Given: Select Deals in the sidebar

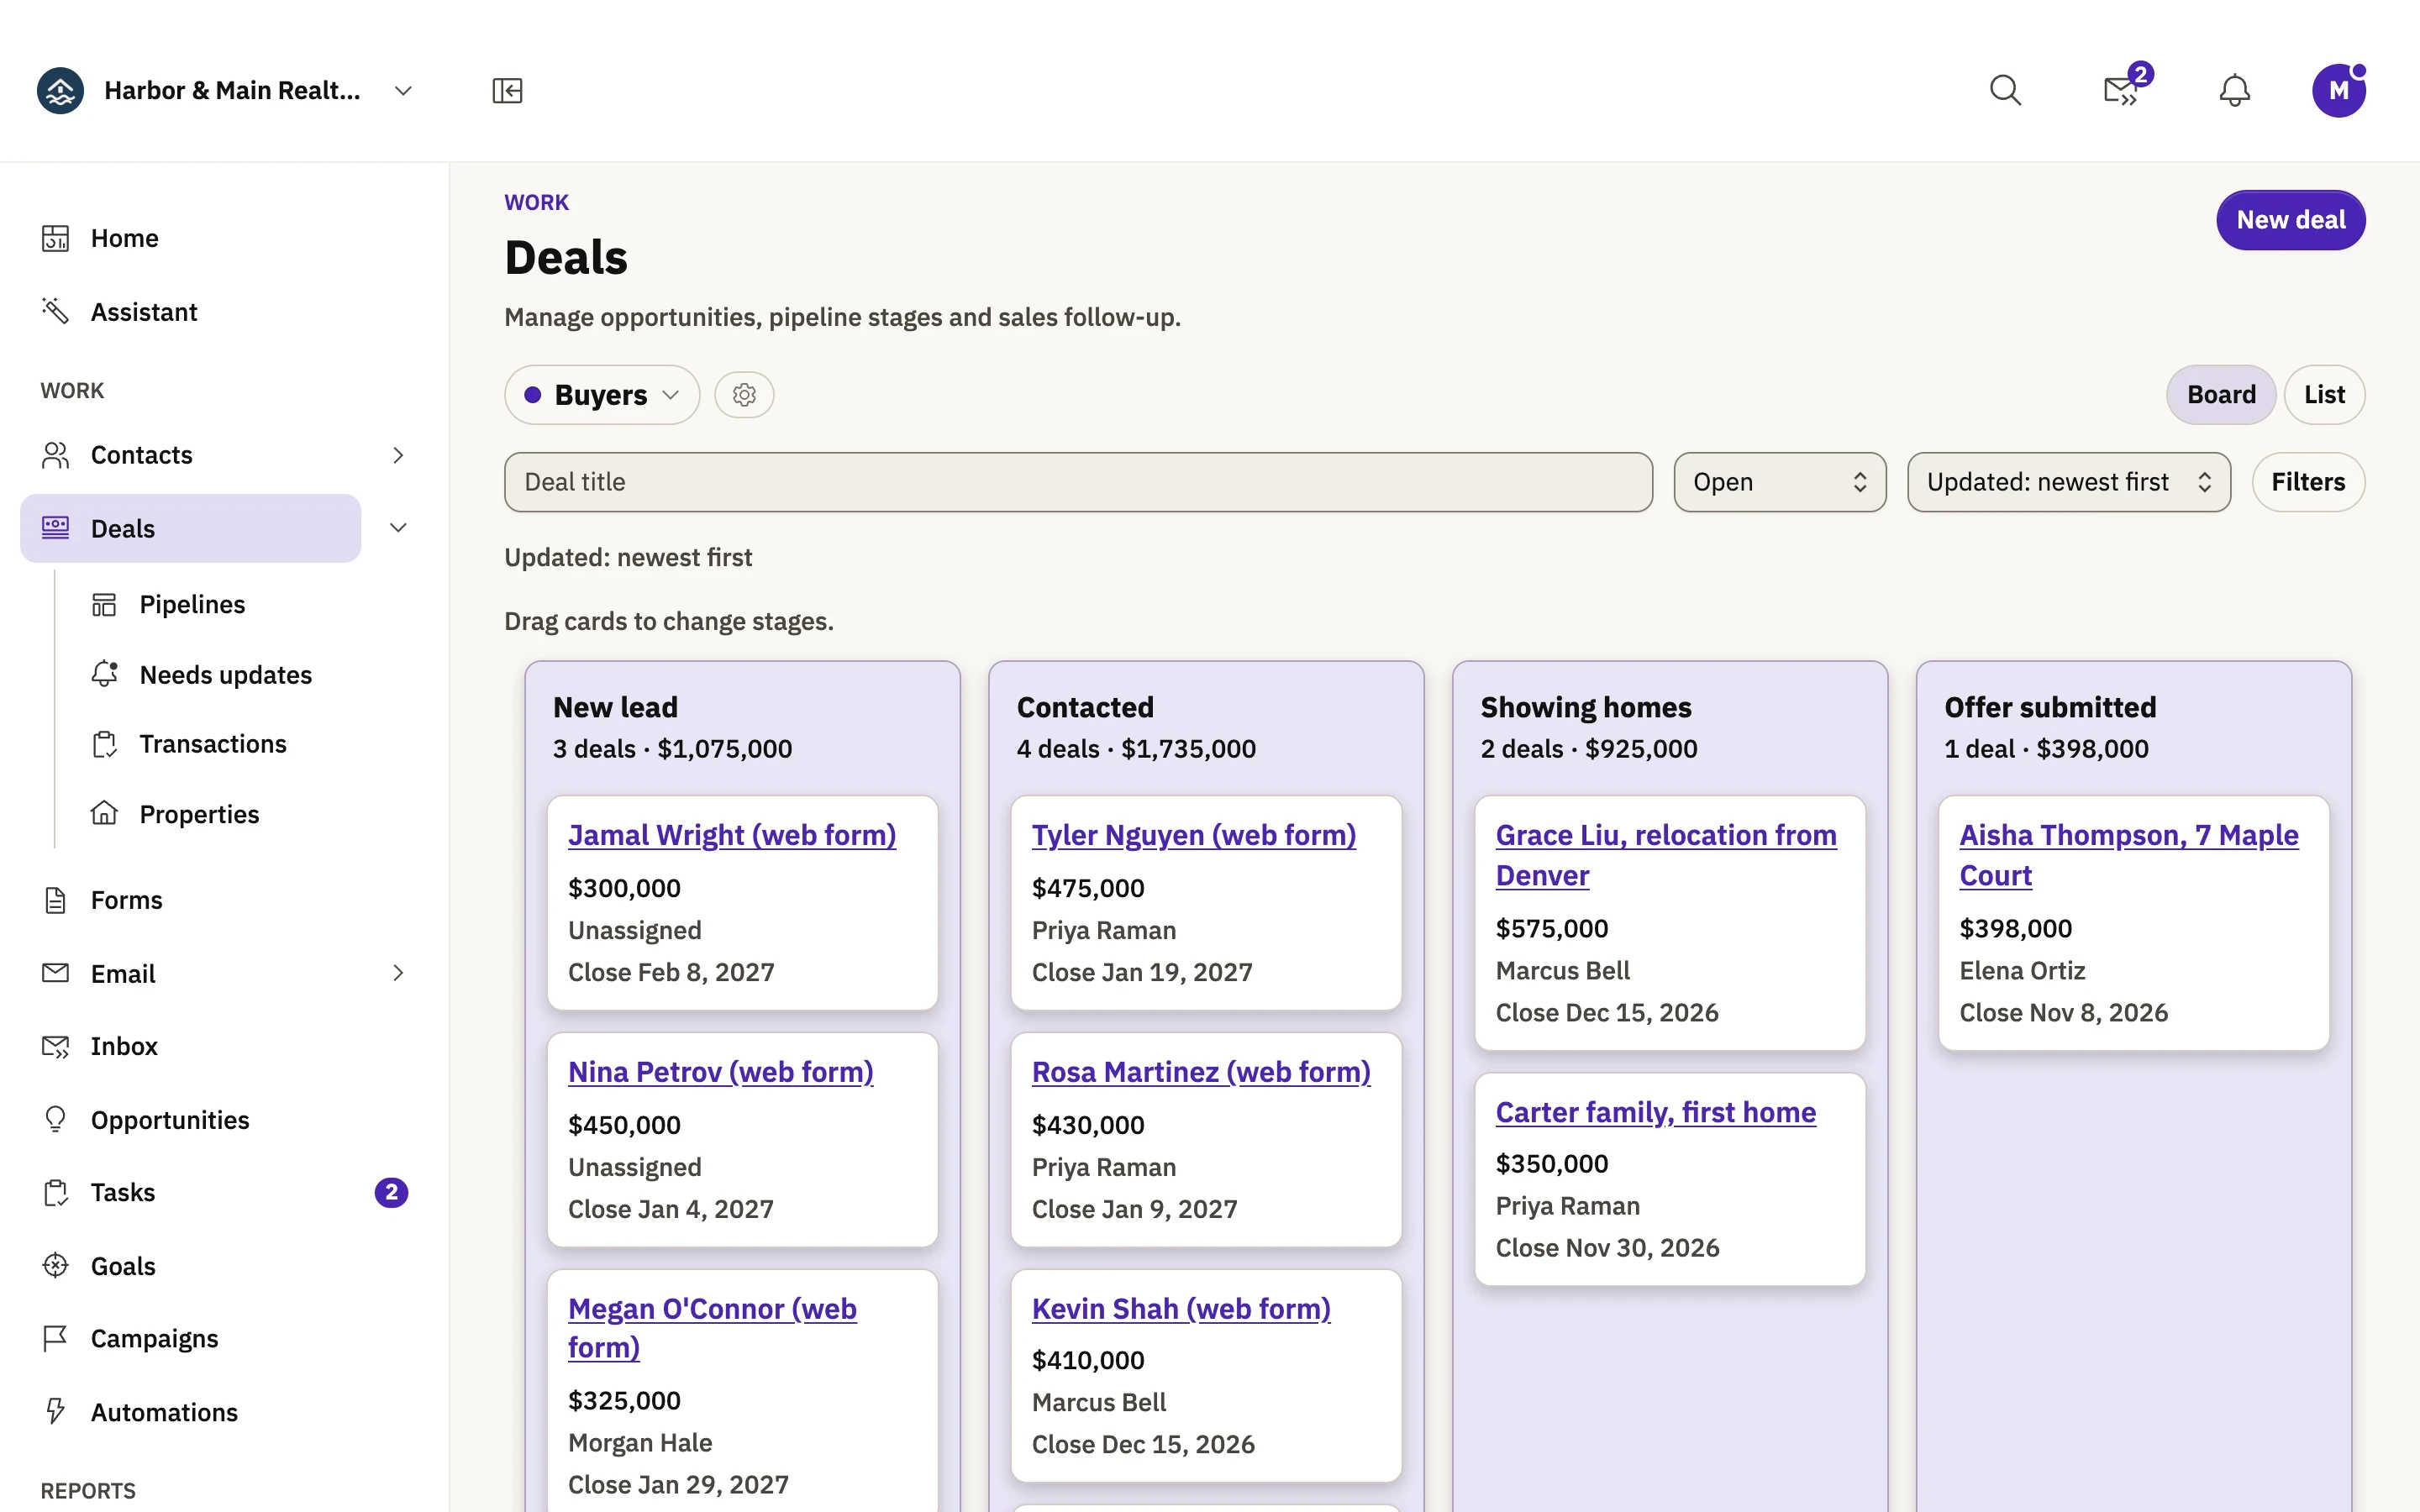Looking at the screenshot, I should tap(191, 528).
